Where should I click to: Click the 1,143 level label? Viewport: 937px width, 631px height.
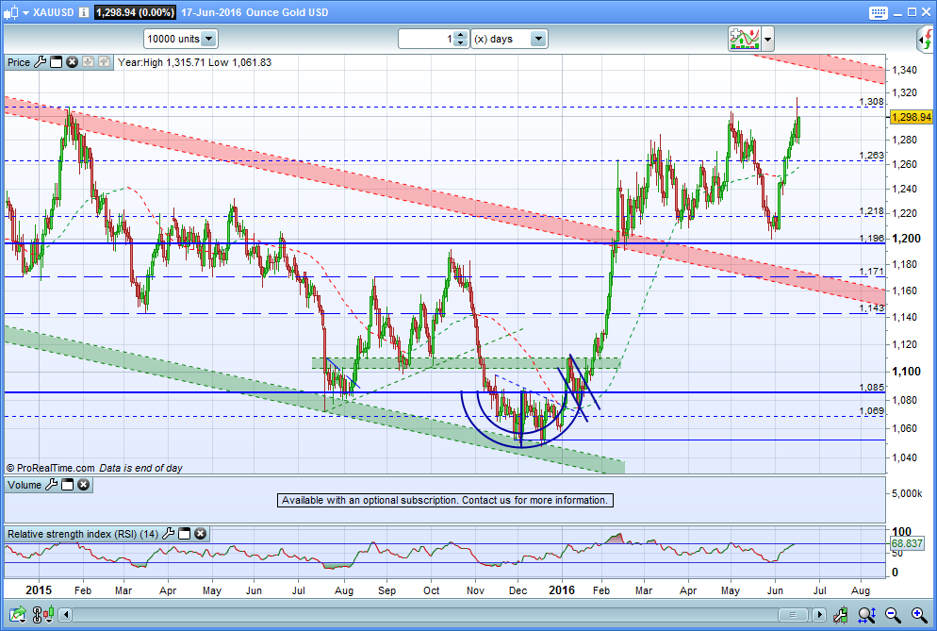pyautogui.click(x=871, y=308)
